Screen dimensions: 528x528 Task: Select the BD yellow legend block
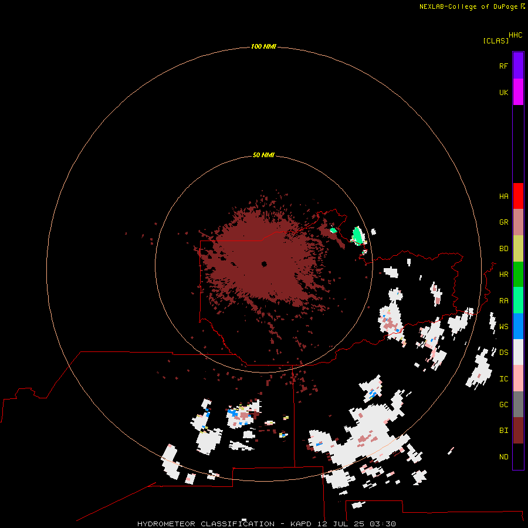[518, 249]
